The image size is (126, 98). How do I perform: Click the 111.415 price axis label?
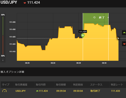(x=12, y=51)
